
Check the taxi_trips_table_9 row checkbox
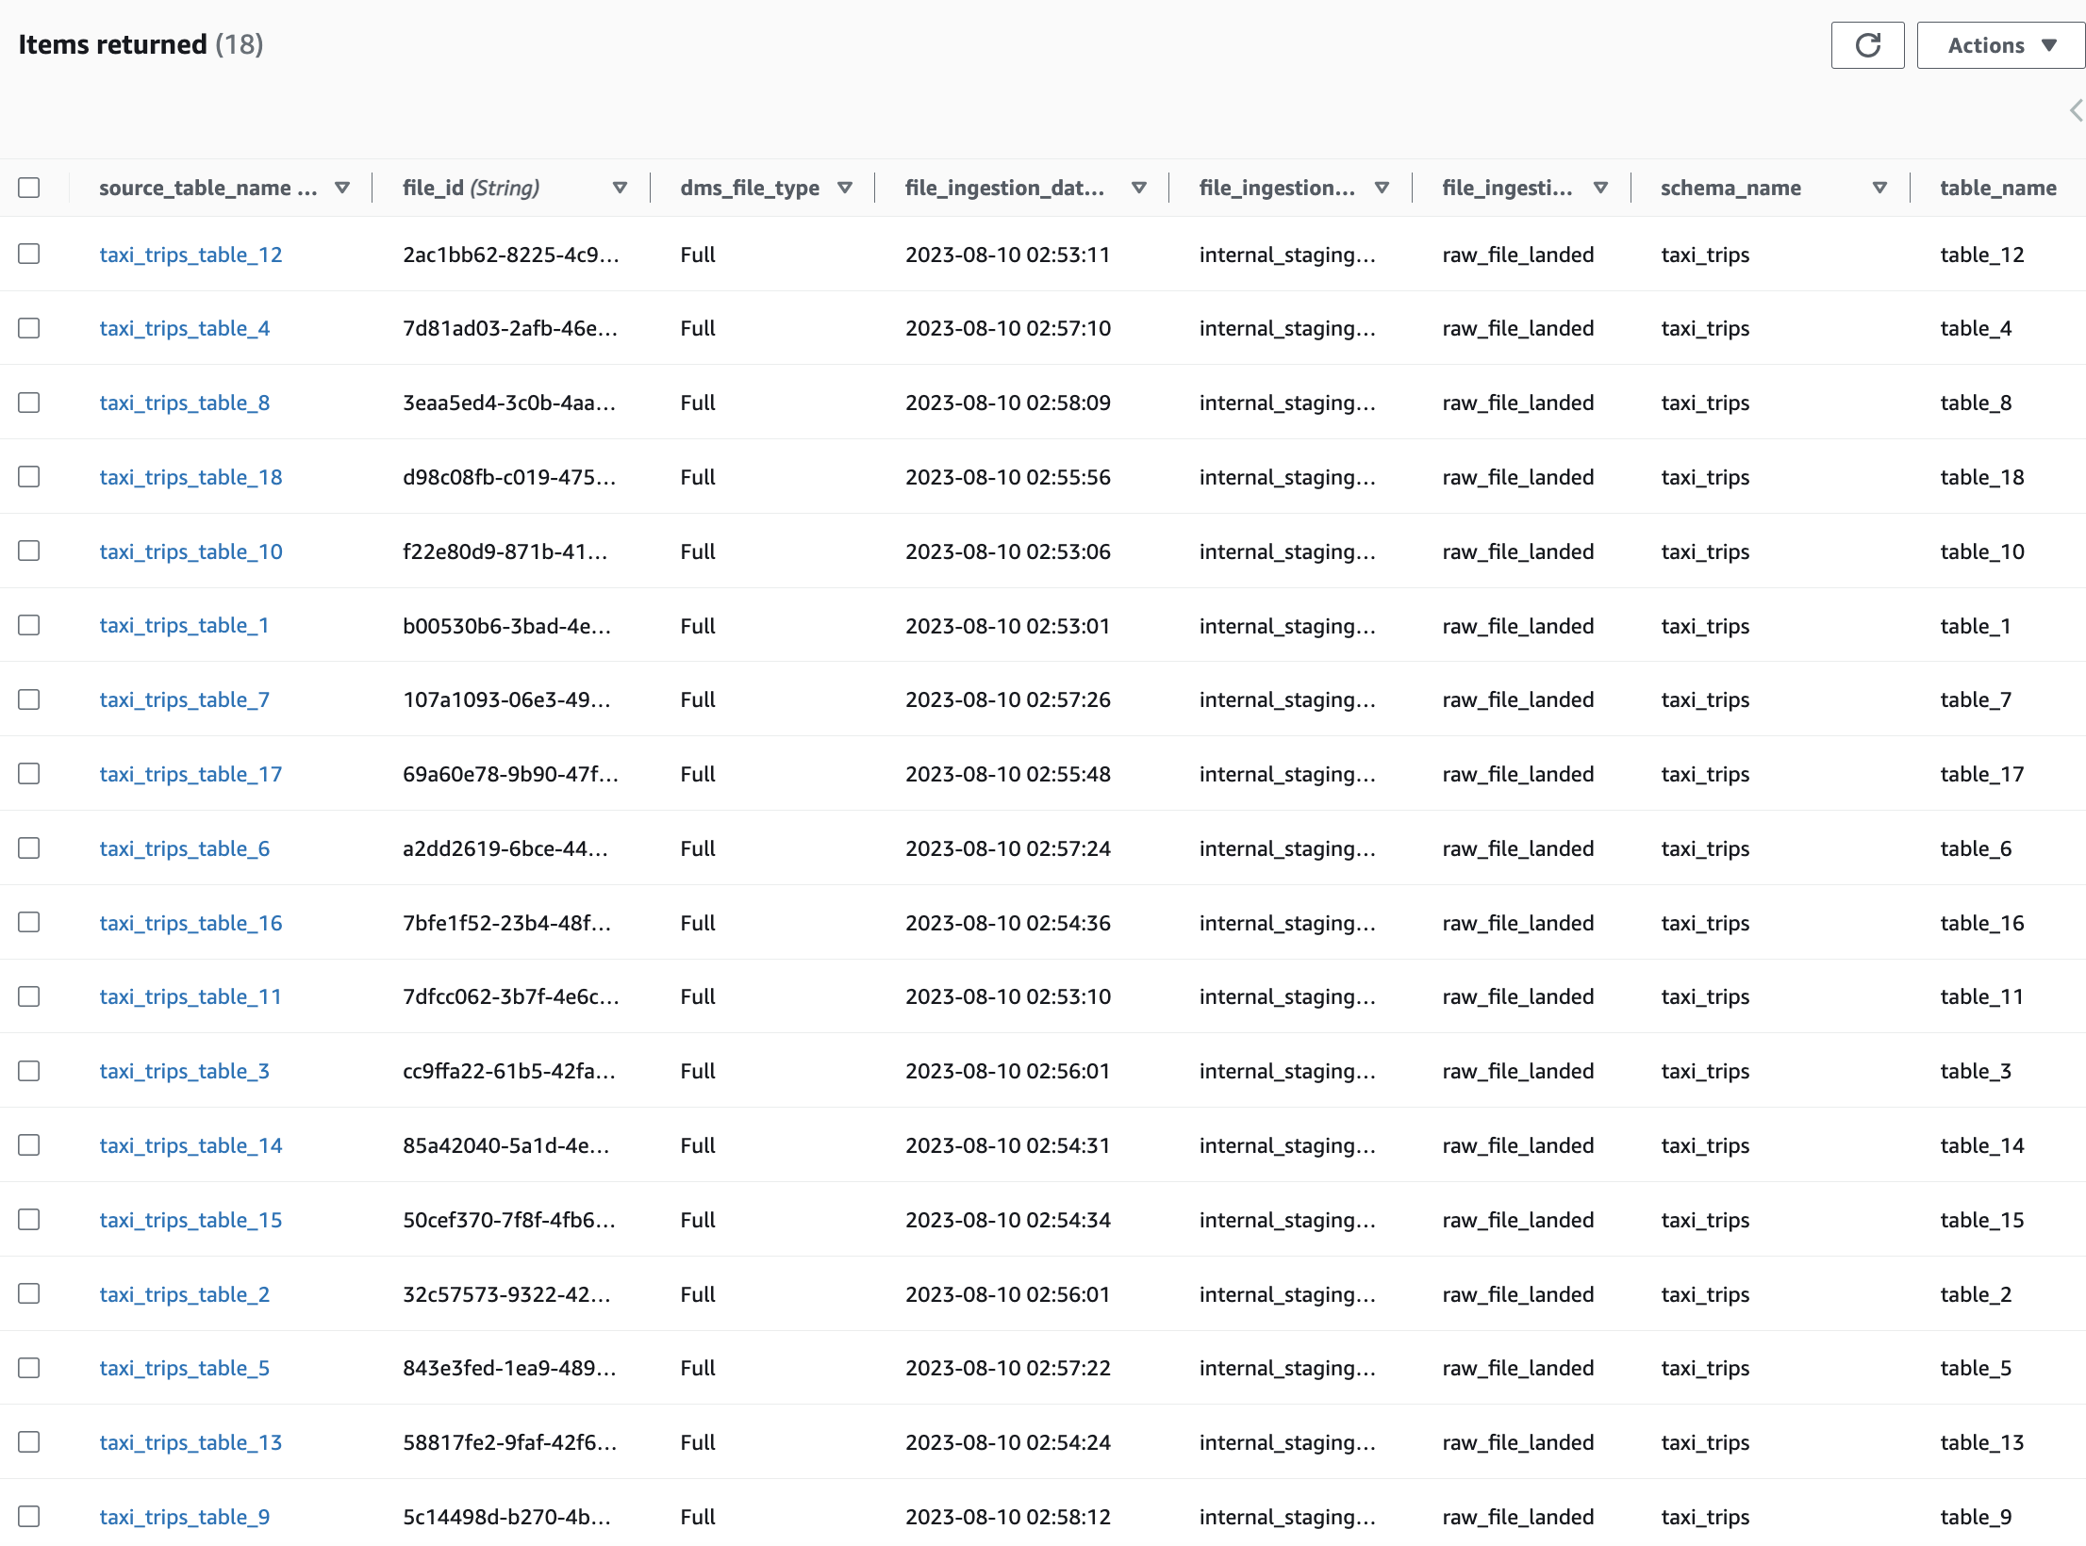click(x=29, y=1516)
